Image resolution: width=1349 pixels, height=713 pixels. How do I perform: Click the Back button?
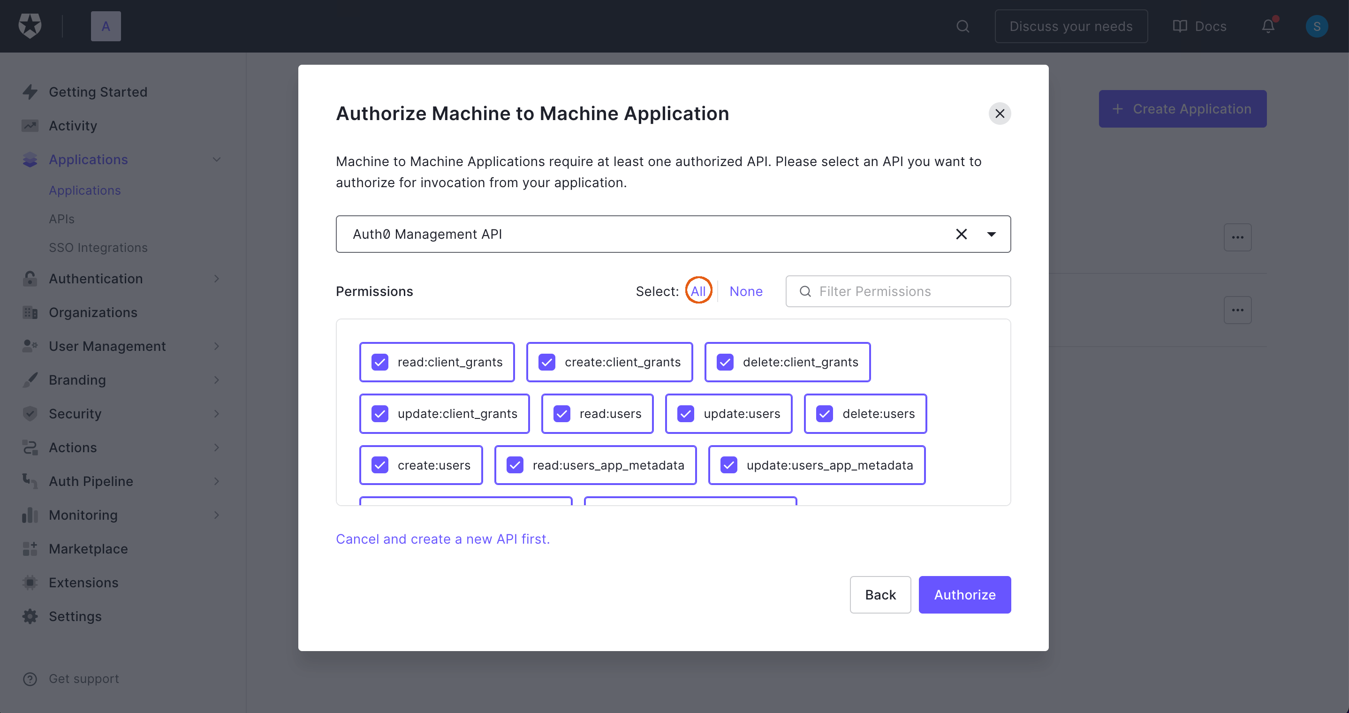(880, 595)
